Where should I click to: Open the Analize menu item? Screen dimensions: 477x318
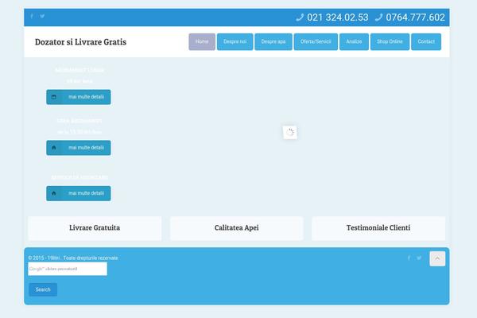(354, 41)
